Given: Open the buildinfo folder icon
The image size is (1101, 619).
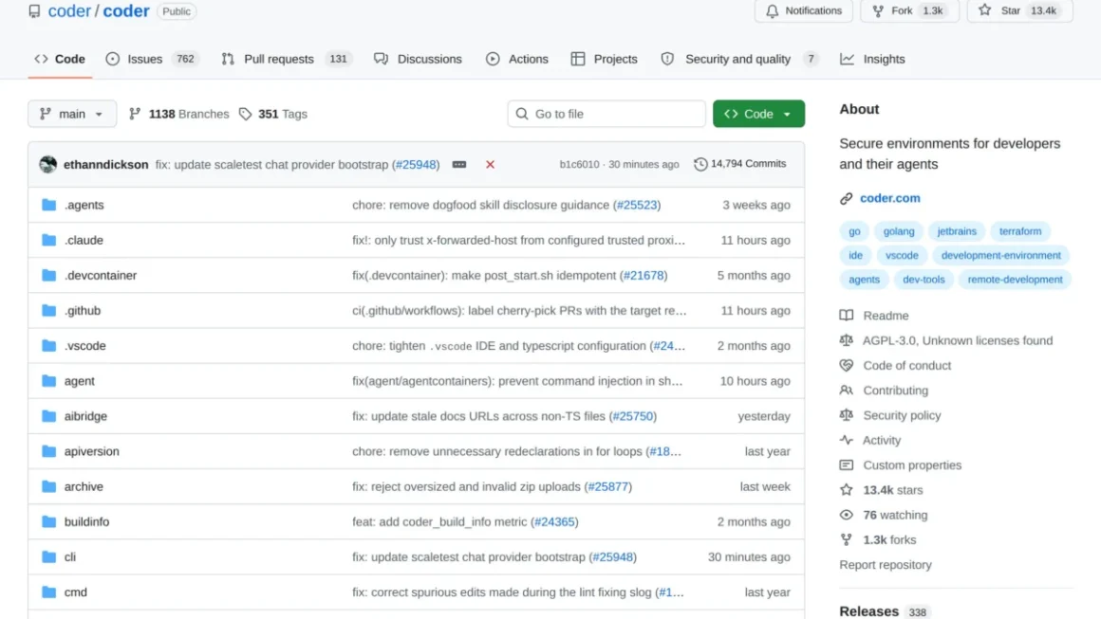Looking at the screenshot, I should click(x=48, y=521).
